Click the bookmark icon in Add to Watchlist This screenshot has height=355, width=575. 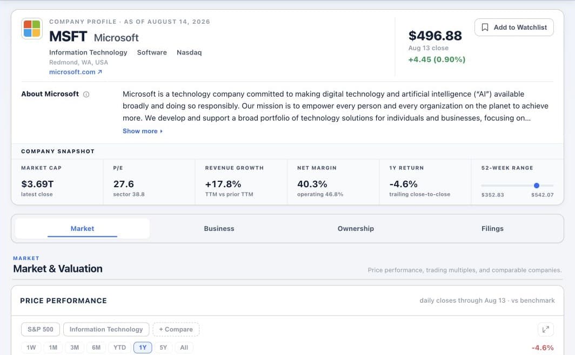tap(485, 28)
